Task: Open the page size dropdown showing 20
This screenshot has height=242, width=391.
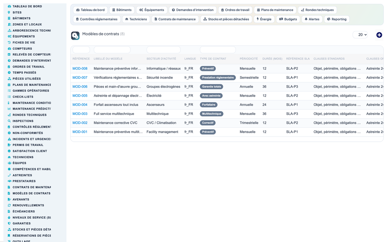Action: tap(360, 35)
